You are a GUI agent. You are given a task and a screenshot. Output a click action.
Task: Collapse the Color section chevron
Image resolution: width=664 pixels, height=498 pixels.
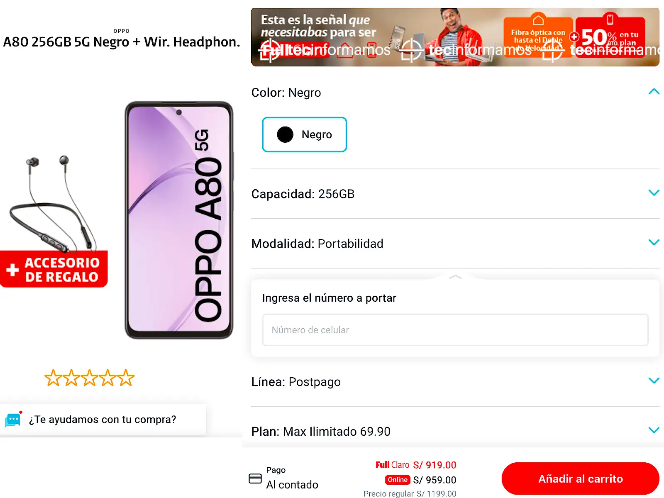(654, 92)
